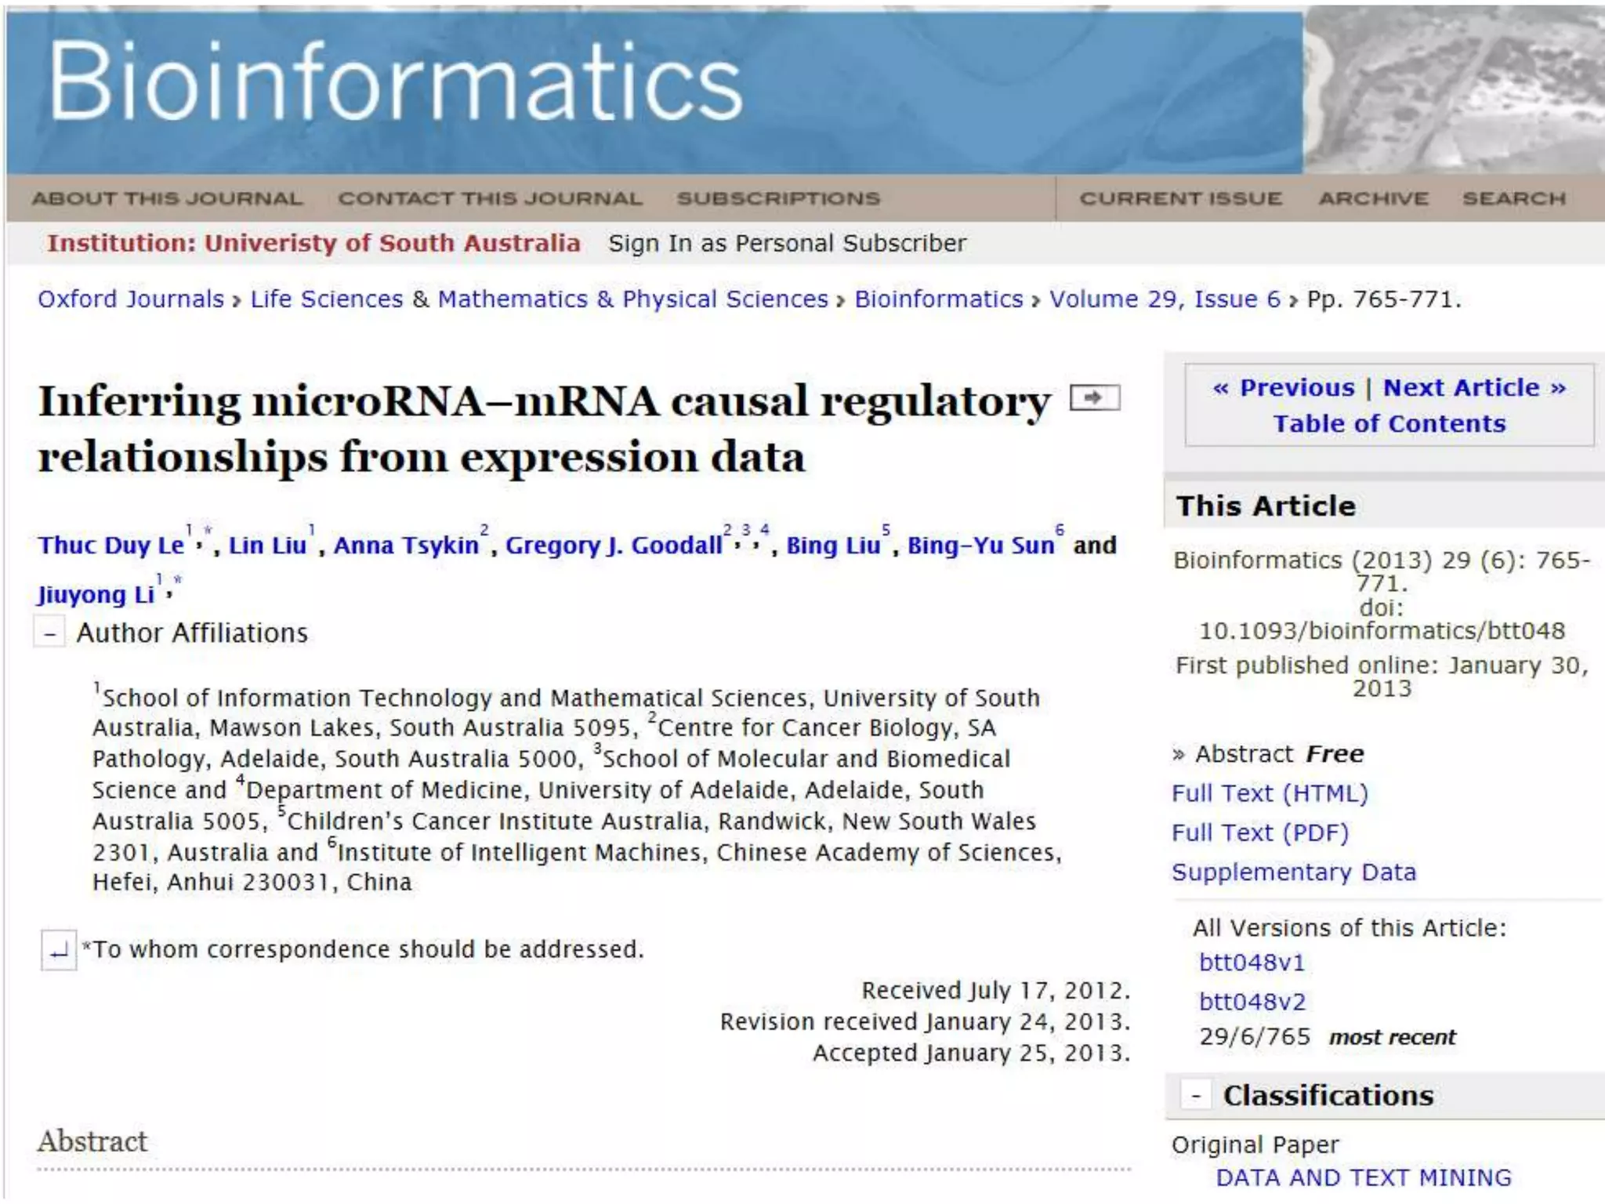Screen dimensions: 1605x1204
Task: Navigate to Oxford Journals breadcrumb
Action: [x=131, y=299]
